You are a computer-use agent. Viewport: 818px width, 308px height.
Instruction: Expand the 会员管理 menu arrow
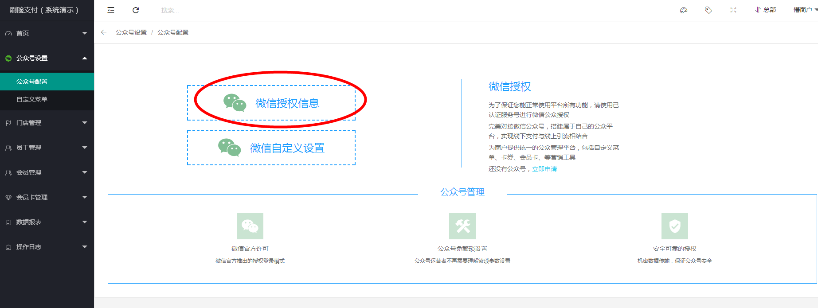pos(85,172)
